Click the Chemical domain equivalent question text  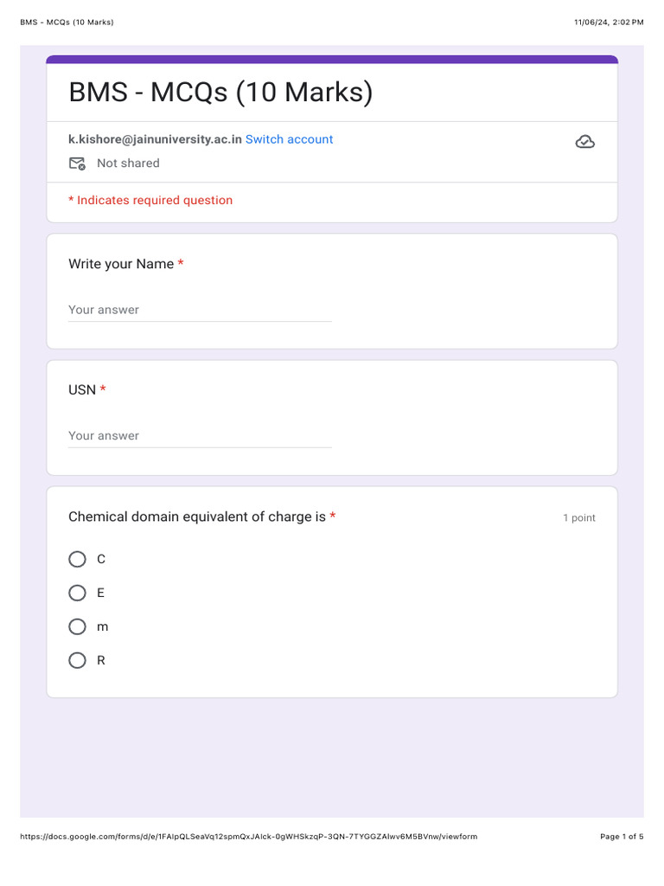197,517
